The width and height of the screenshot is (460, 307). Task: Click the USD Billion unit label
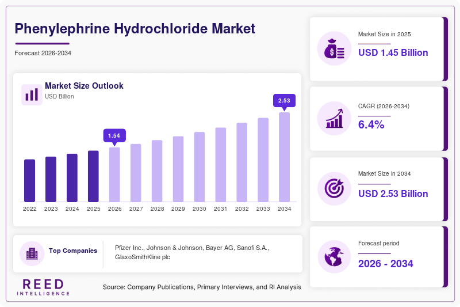59,96
